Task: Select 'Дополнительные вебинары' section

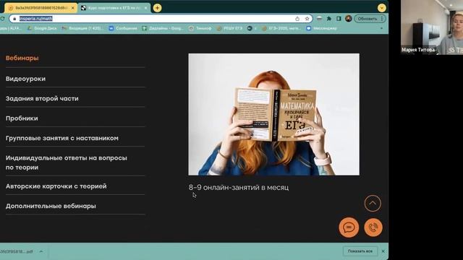Action: coord(51,206)
